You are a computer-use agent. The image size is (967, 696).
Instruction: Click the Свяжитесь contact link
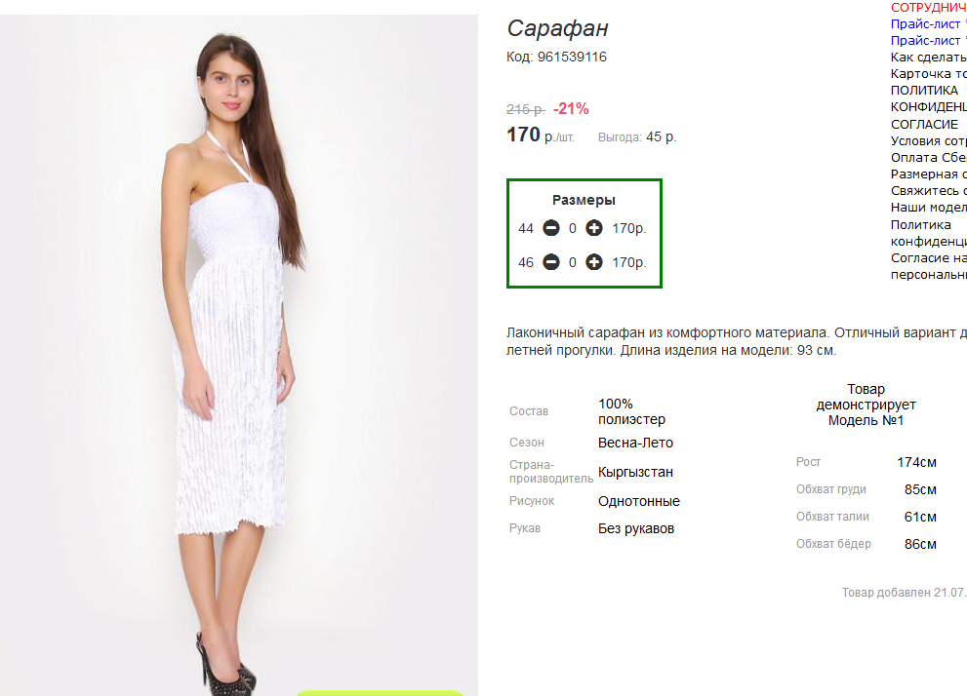pyautogui.click(x=928, y=190)
